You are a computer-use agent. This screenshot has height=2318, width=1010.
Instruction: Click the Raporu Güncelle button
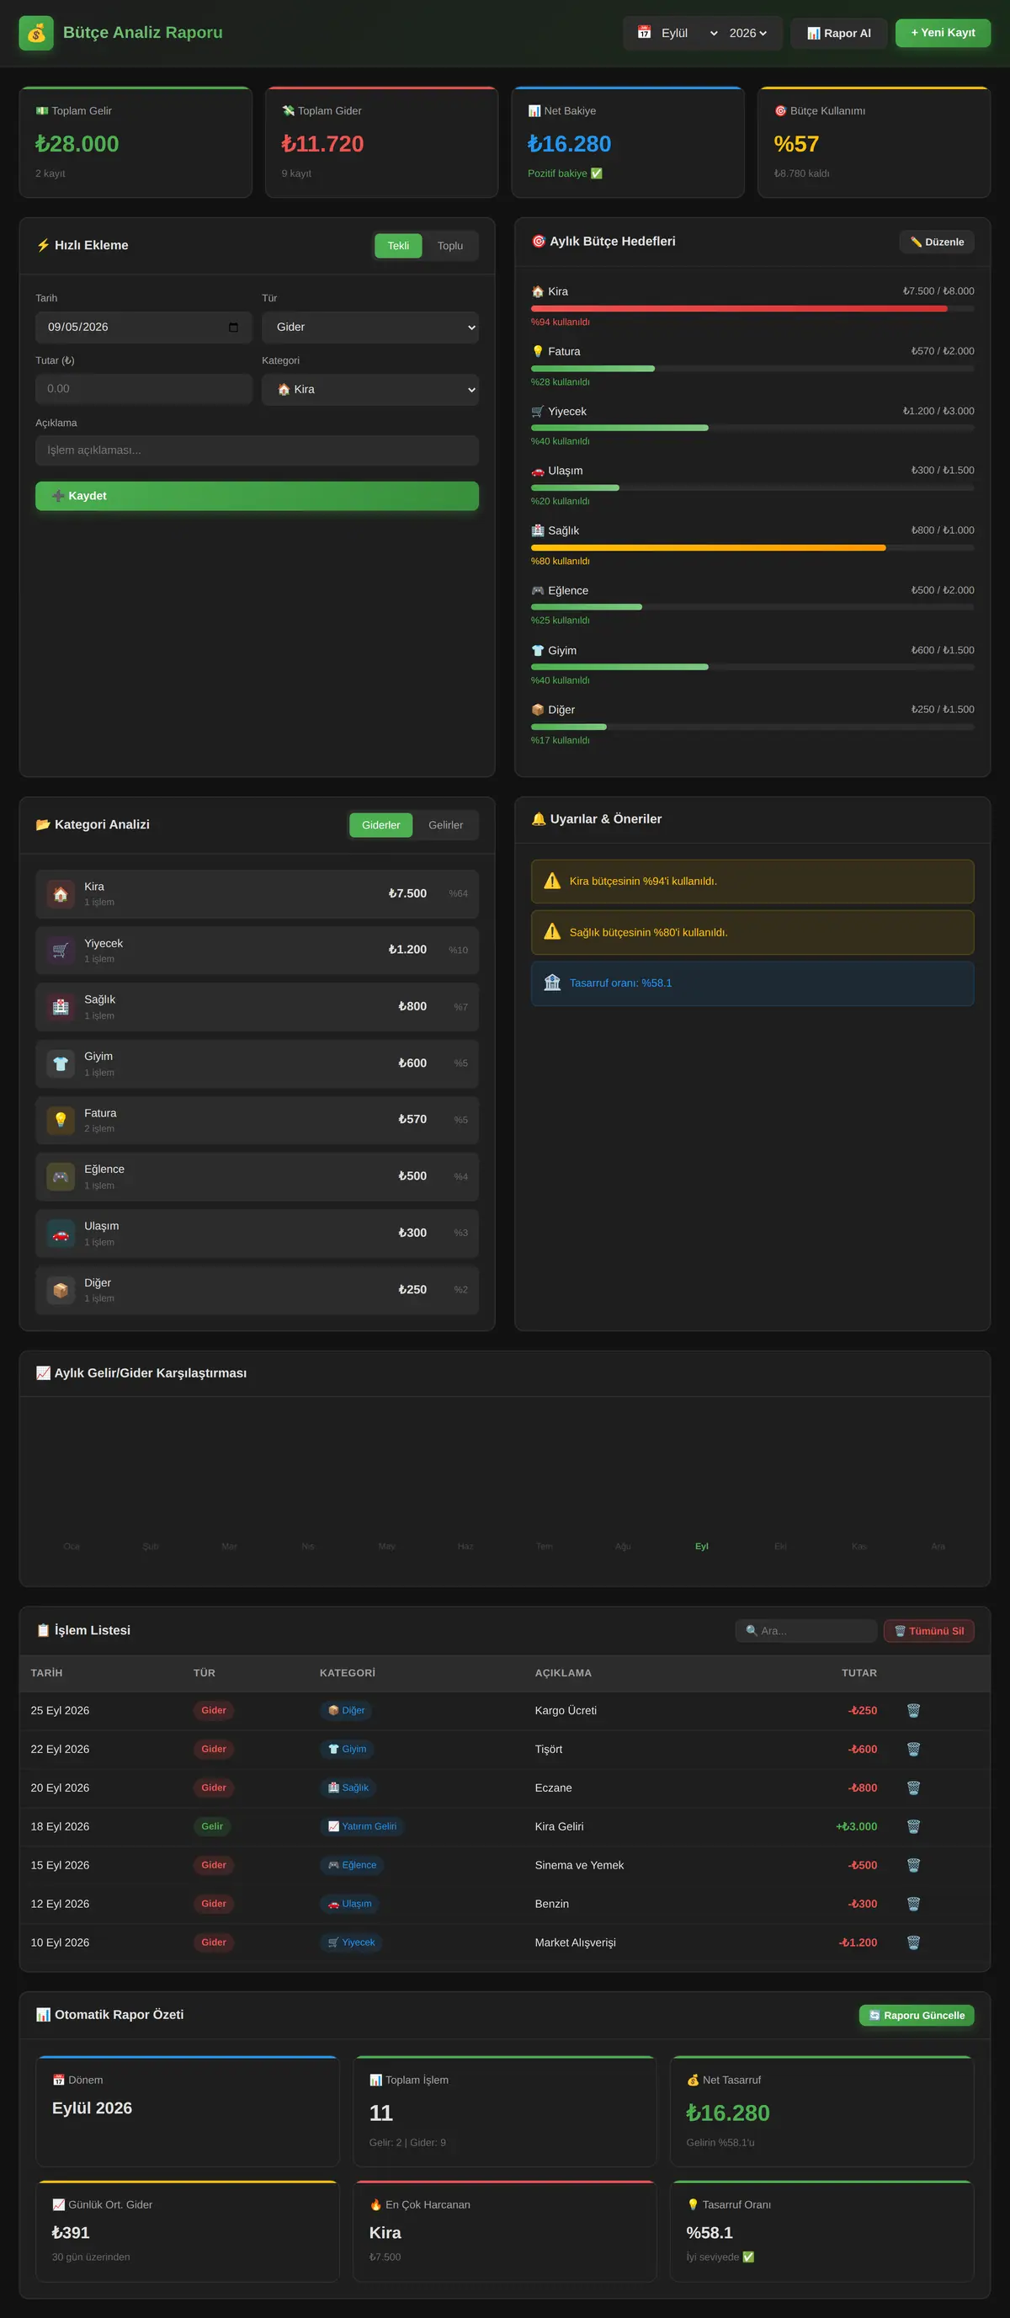pos(917,2015)
